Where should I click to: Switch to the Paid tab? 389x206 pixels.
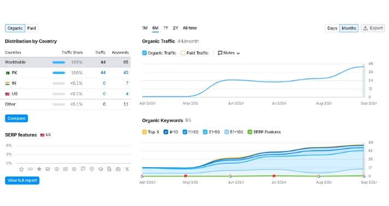pyautogui.click(x=32, y=28)
